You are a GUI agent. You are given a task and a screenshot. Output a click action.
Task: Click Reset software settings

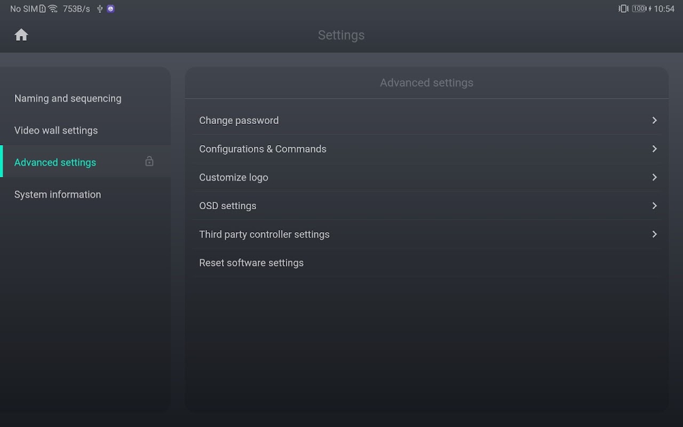point(427,263)
